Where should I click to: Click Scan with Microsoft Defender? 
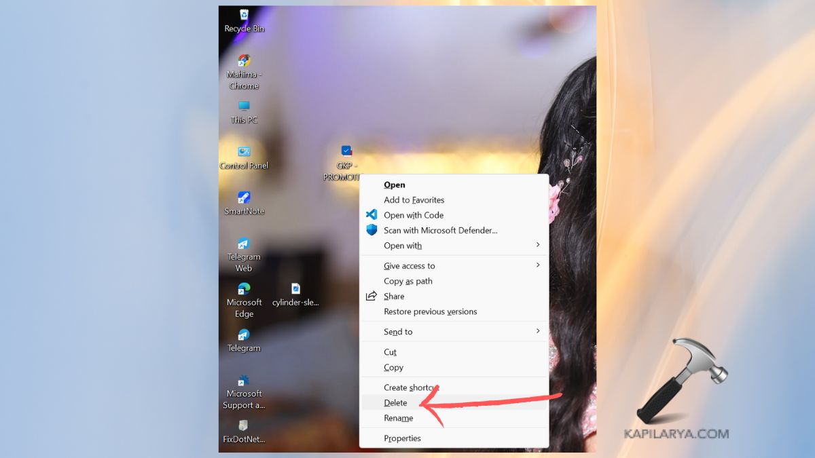(x=440, y=230)
